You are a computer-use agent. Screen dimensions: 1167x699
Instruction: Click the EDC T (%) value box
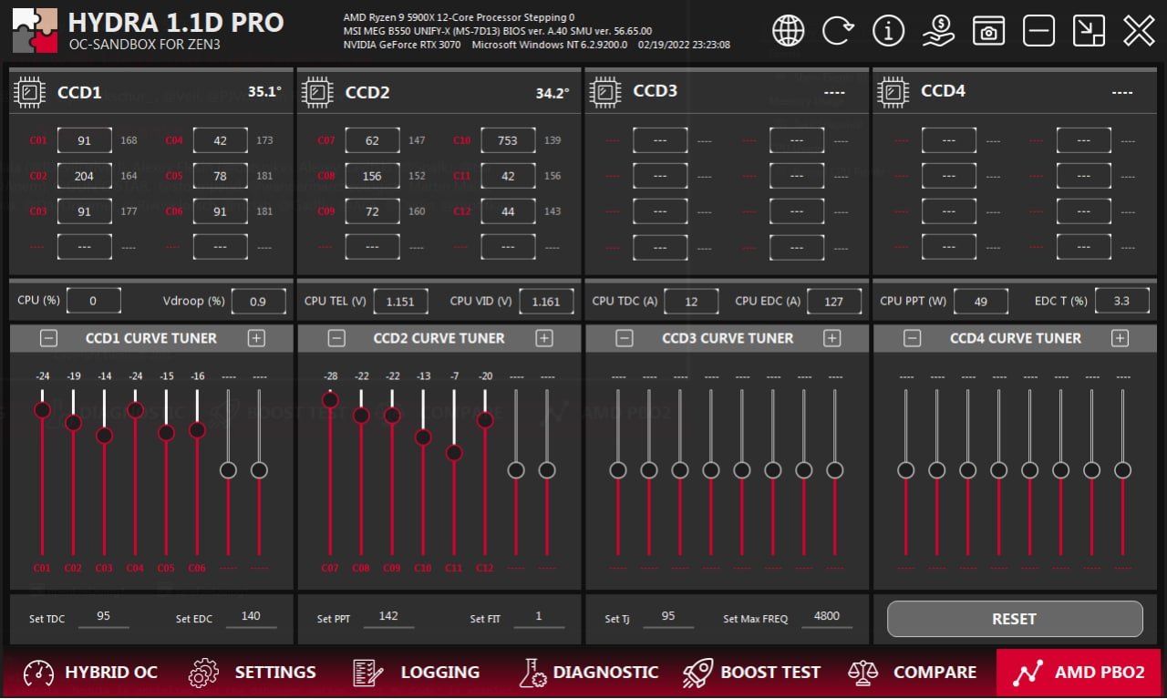coord(1122,302)
